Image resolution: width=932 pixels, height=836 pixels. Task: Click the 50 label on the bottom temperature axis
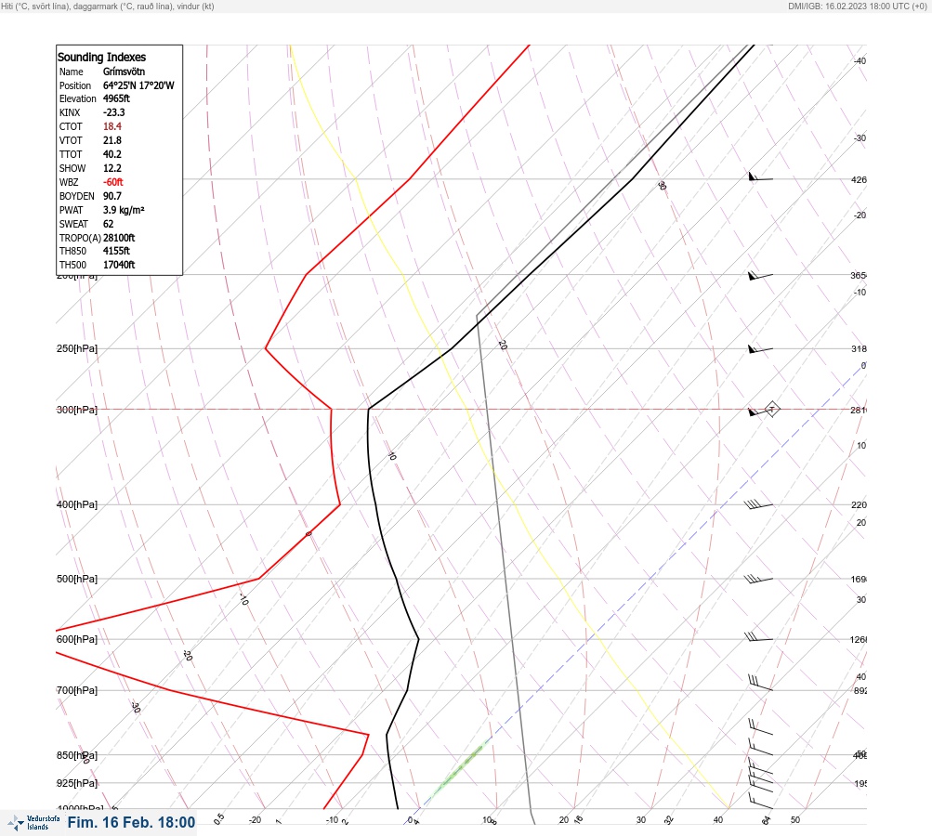(795, 820)
